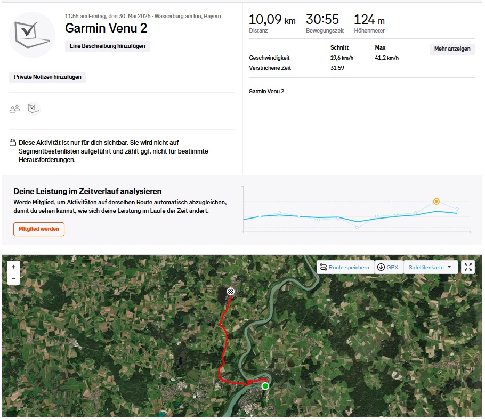Click the green start marker on map
The width and height of the screenshot is (485, 419).
(x=265, y=386)
